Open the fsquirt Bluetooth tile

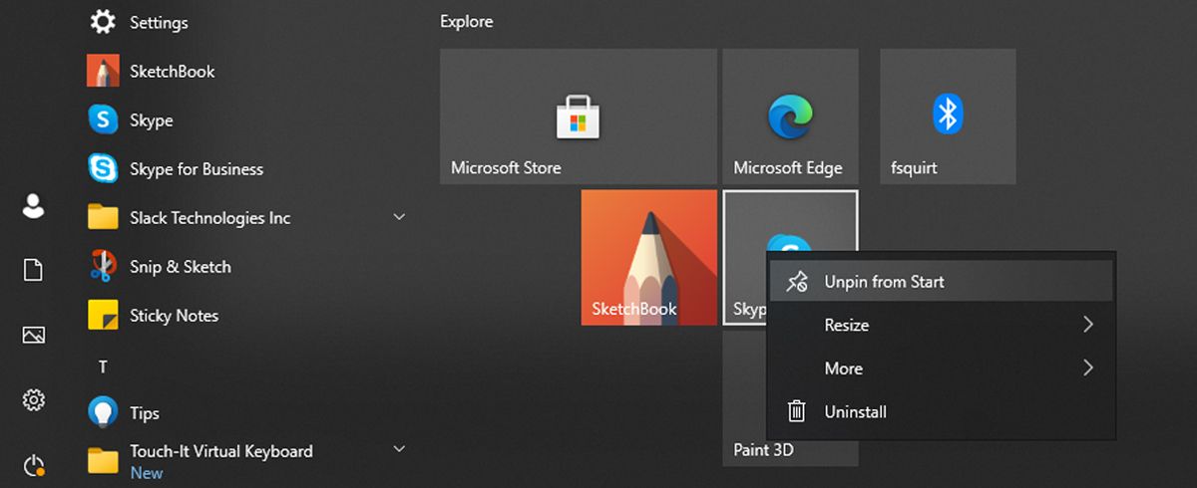coord(948,117)
